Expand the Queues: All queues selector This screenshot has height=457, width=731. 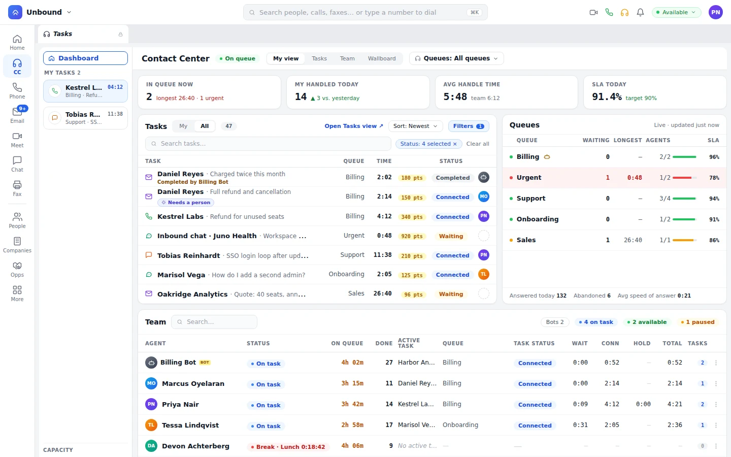pos(456,58)
